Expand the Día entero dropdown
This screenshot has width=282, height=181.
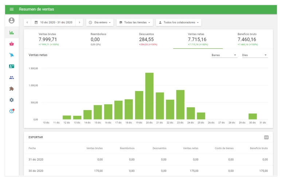(100, 23)
